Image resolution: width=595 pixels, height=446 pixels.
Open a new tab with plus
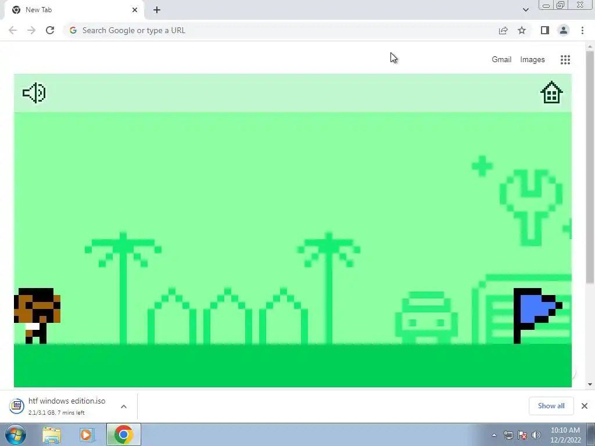click(157, 10)
